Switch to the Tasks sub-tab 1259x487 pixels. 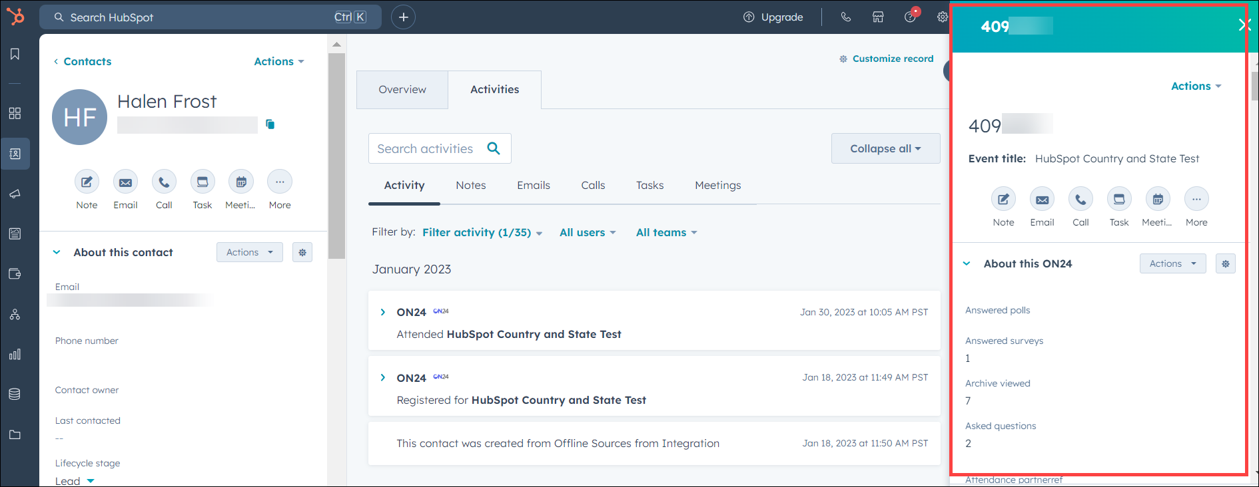pyautogui.click(x=650, y=186)
